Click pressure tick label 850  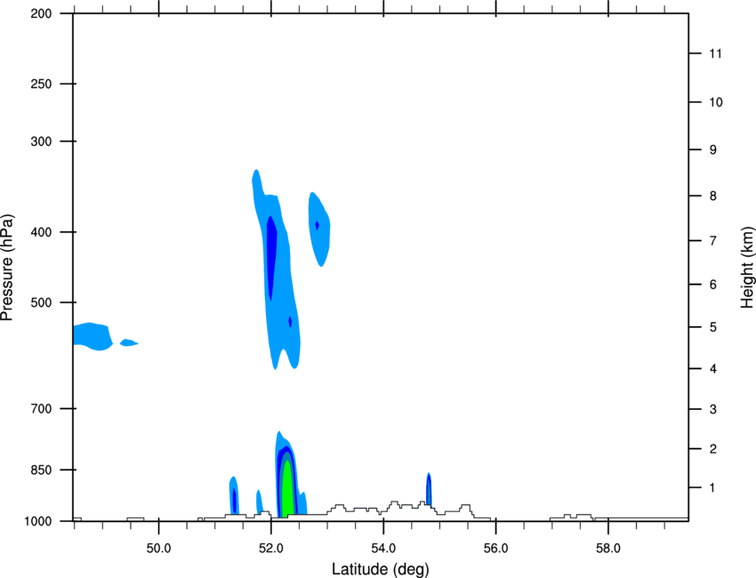[x=41, y=470]
